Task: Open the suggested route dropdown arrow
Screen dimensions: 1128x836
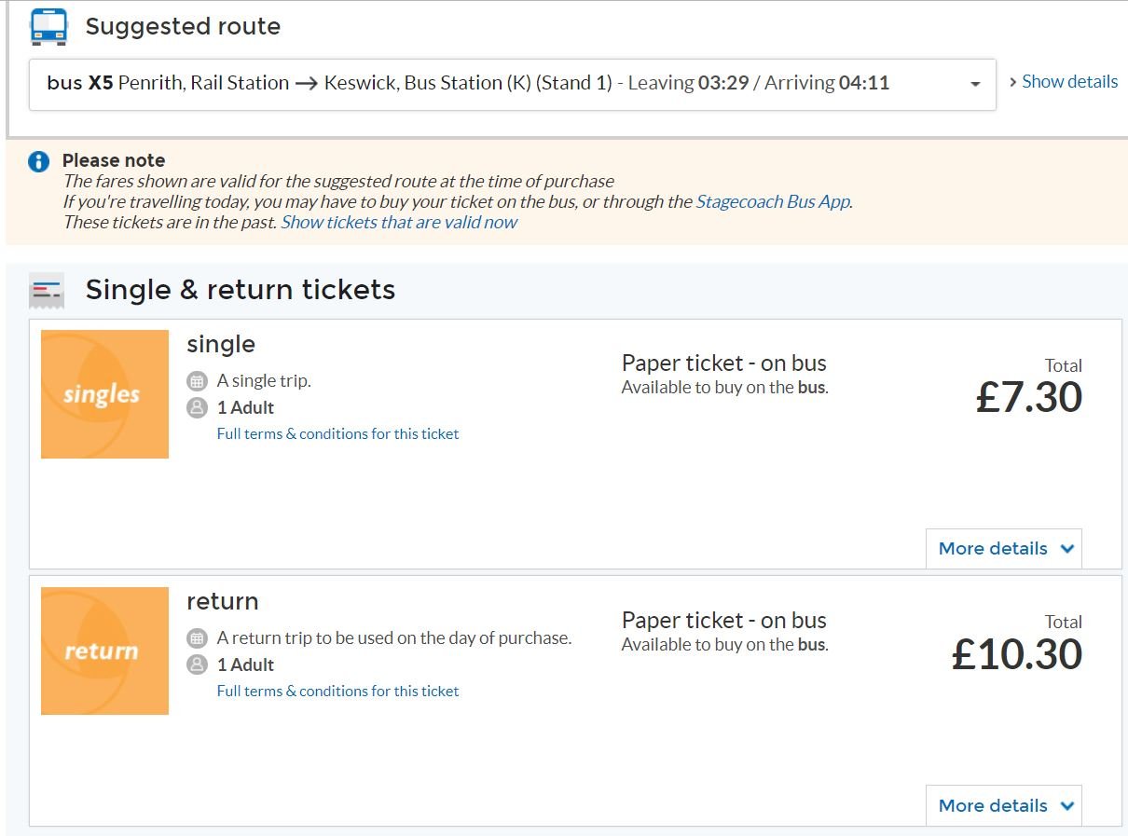Action: [975, 84]
